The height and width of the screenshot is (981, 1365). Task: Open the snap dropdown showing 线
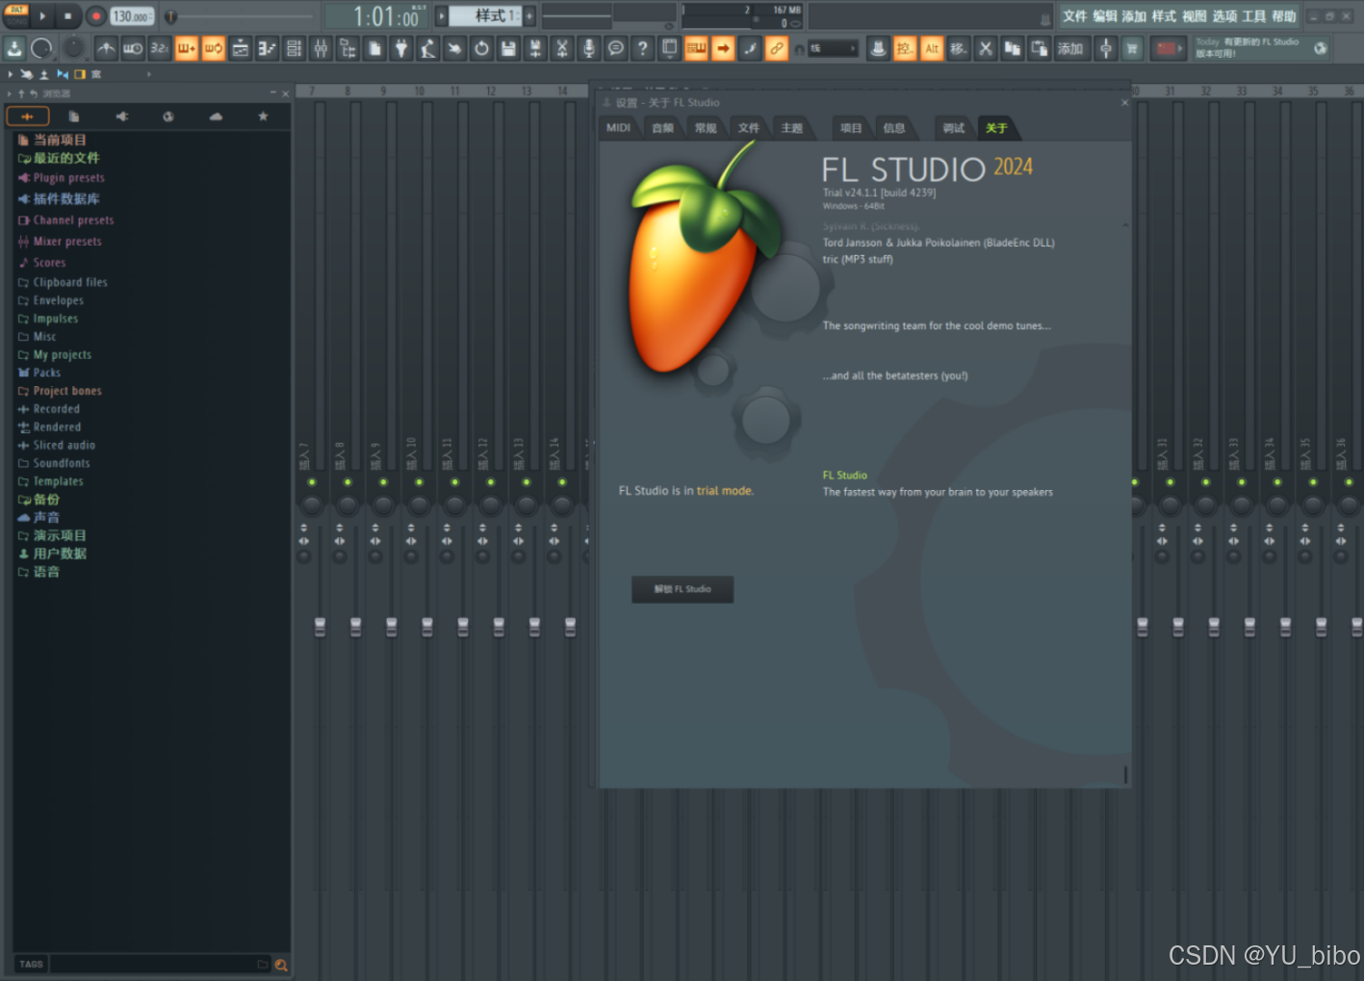tap(833, 48)
